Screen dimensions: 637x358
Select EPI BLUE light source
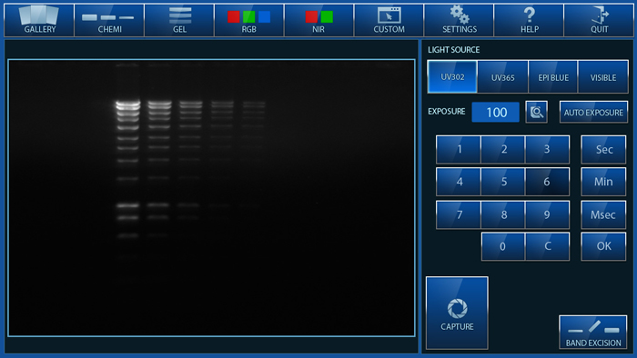coord(553,77)
